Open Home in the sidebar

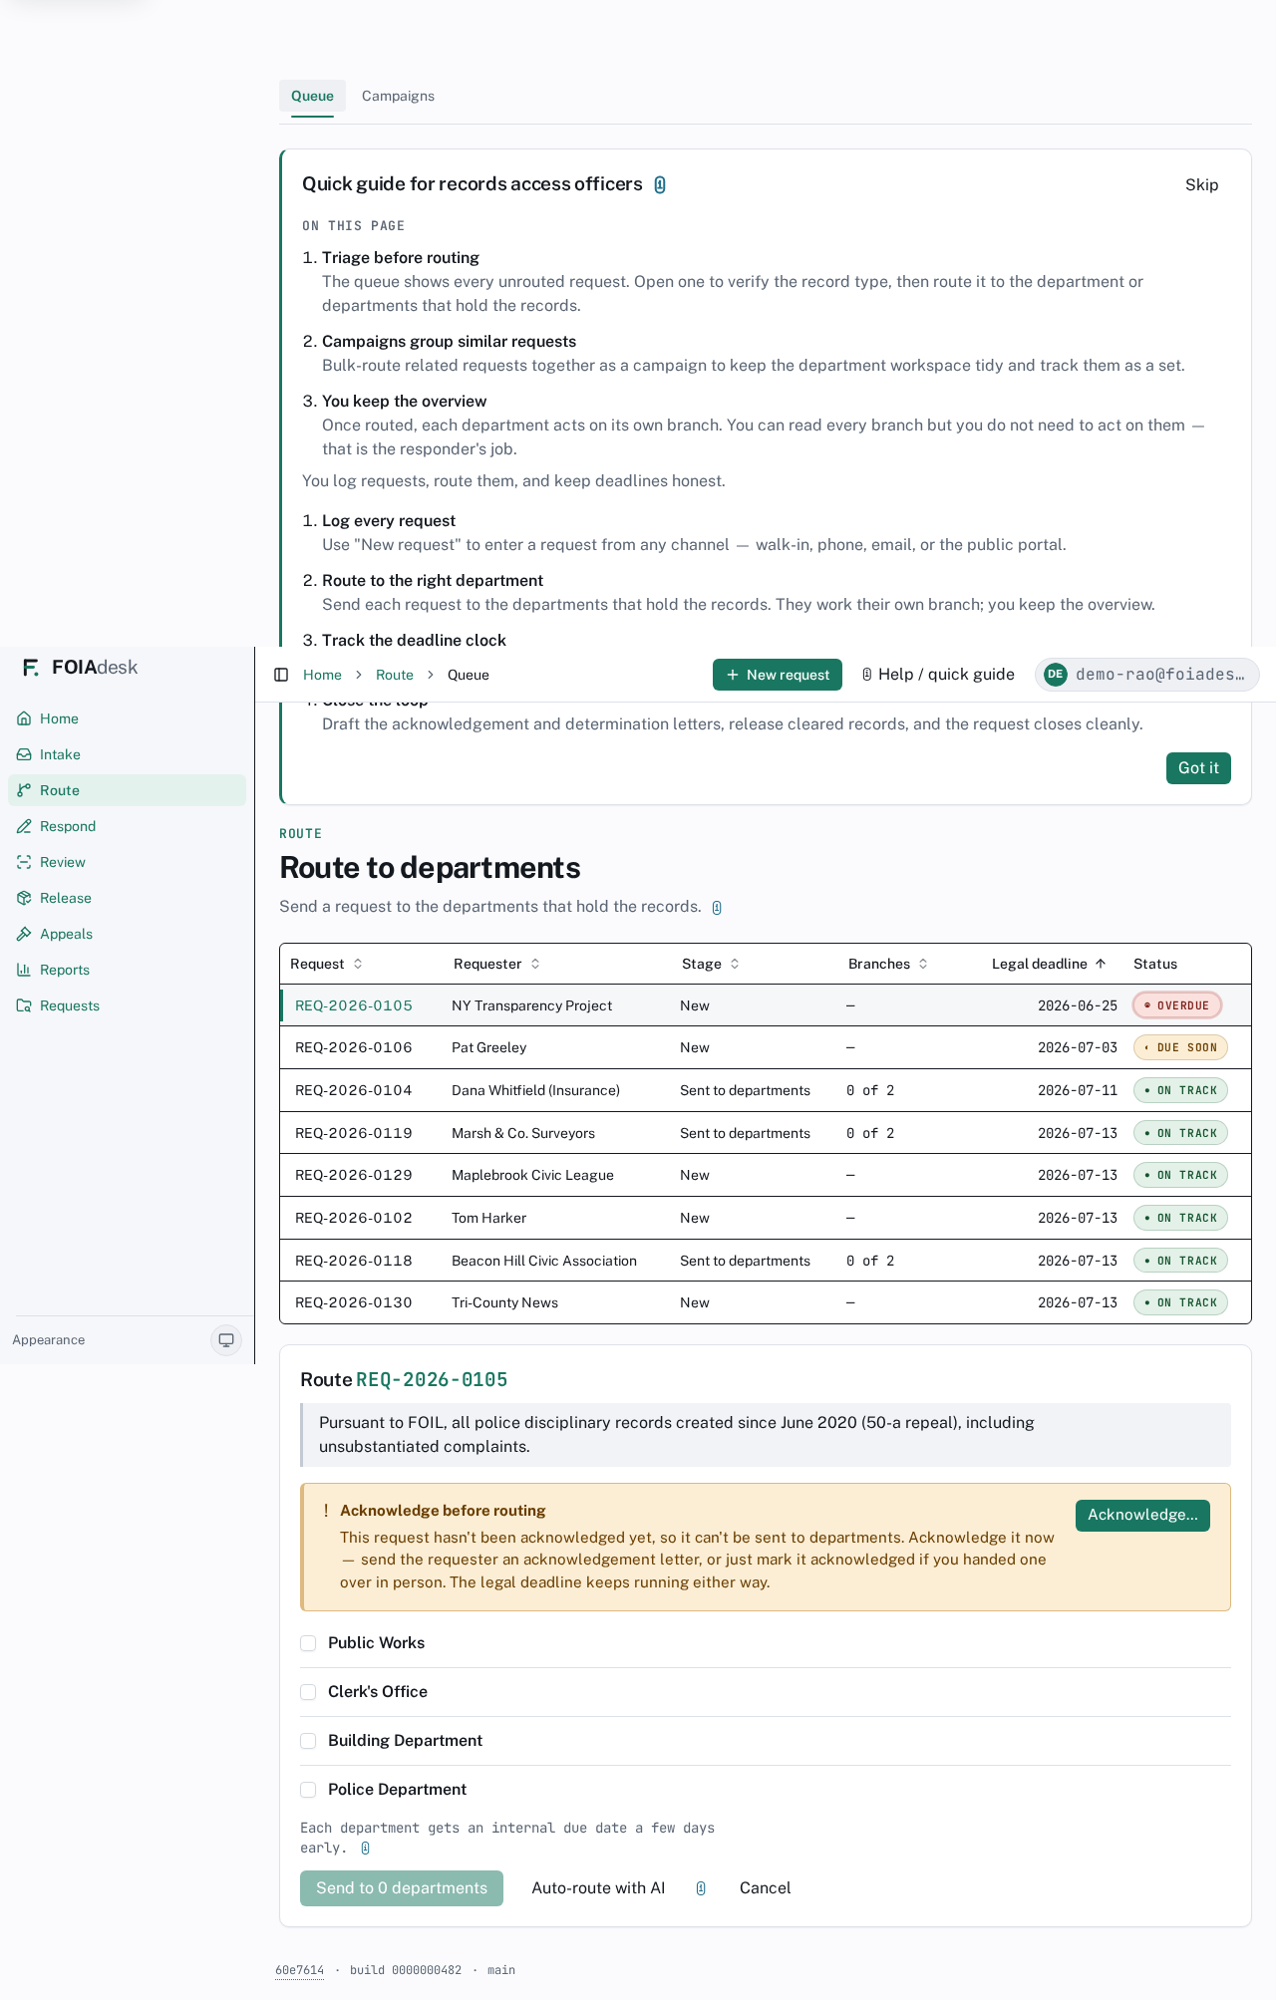pyautogui.click(x=127, y=718)
